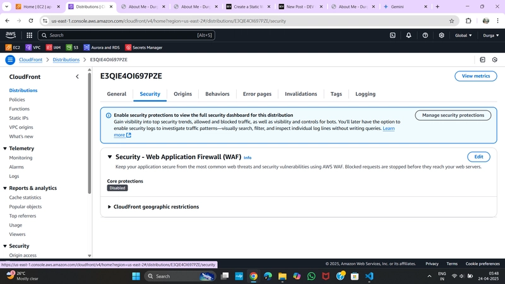Open the browser tab search dropdown
505x284 pixels.
point(6,6)
